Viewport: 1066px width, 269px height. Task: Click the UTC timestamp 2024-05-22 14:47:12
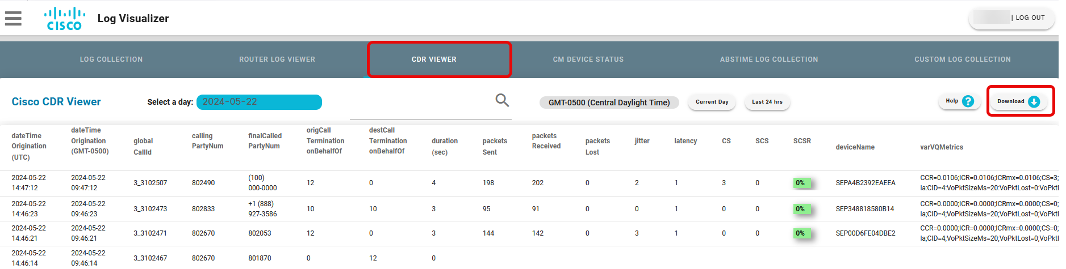(x=29, y=183)
